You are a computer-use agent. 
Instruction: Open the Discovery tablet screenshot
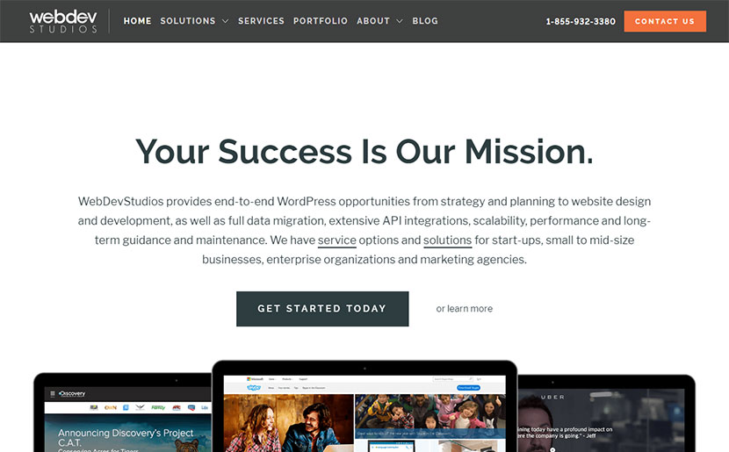click(x=123, y=413)
